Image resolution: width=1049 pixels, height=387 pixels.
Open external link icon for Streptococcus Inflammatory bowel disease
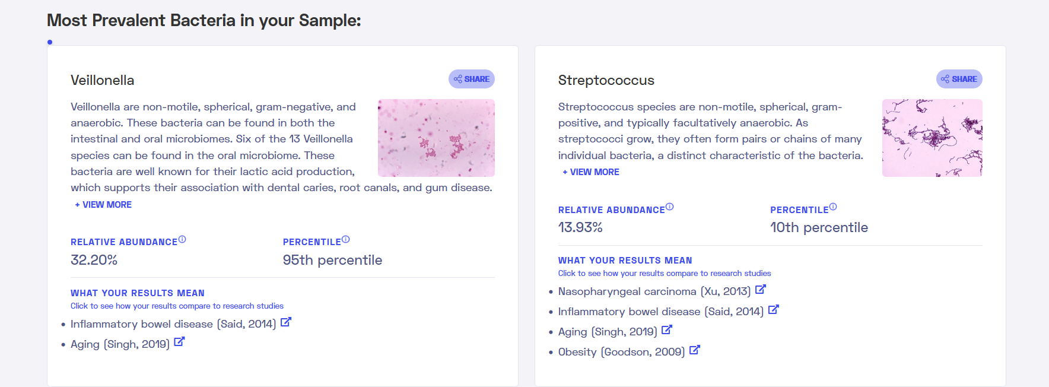pyautogui.click(x=773, y=310)
